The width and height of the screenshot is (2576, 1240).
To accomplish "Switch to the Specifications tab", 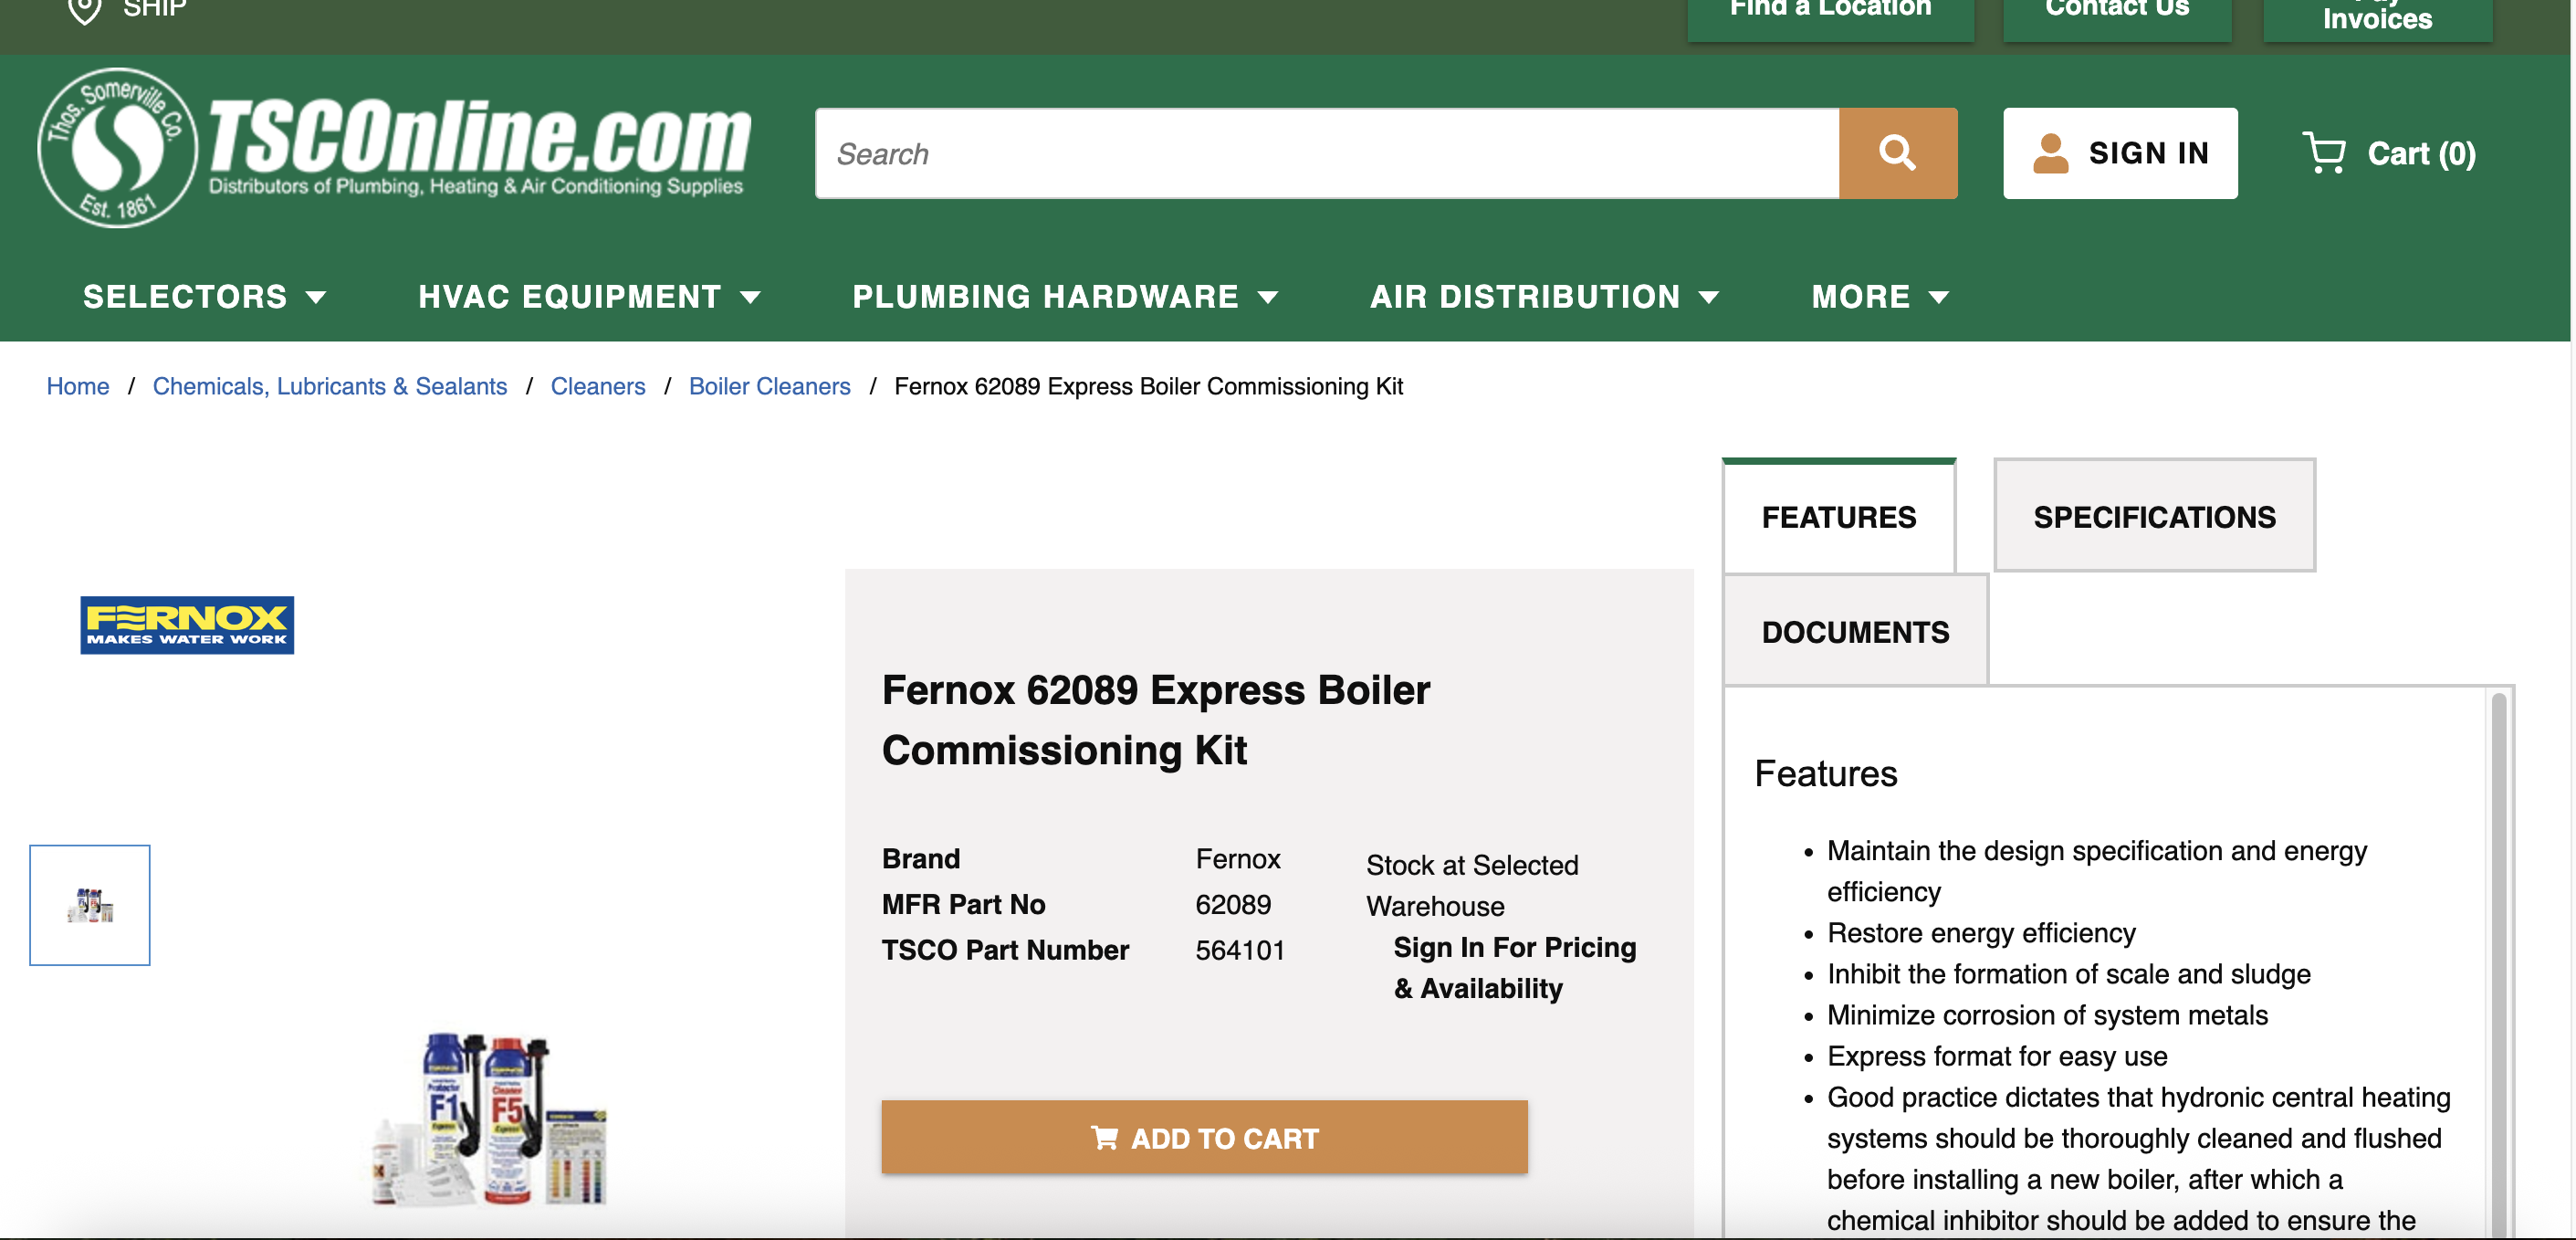I will [x=2153, y=517].
